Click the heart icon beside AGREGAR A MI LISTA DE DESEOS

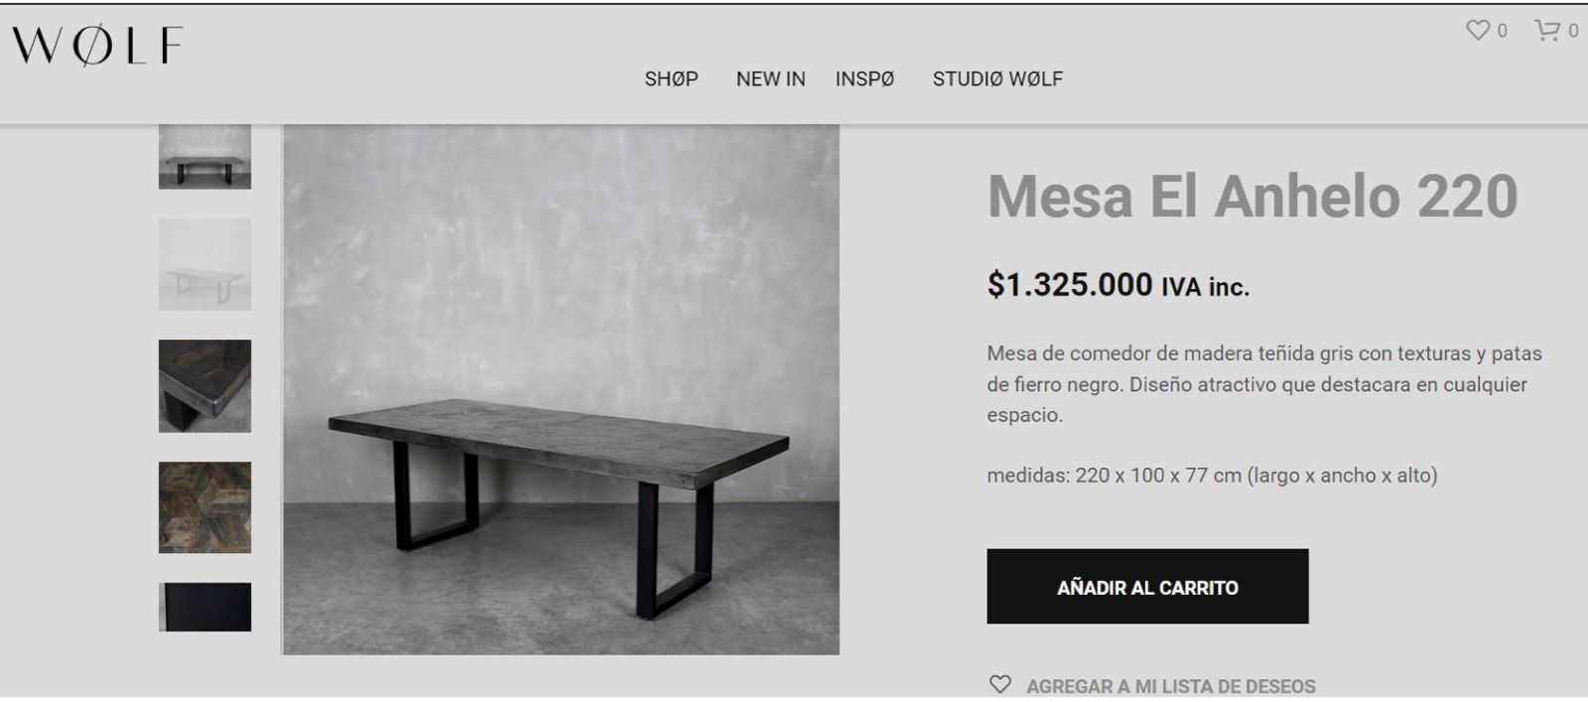(x=1001, y=683)
